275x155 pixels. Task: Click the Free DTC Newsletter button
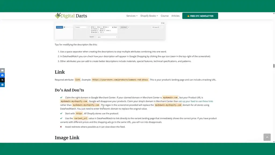point(200,16)
